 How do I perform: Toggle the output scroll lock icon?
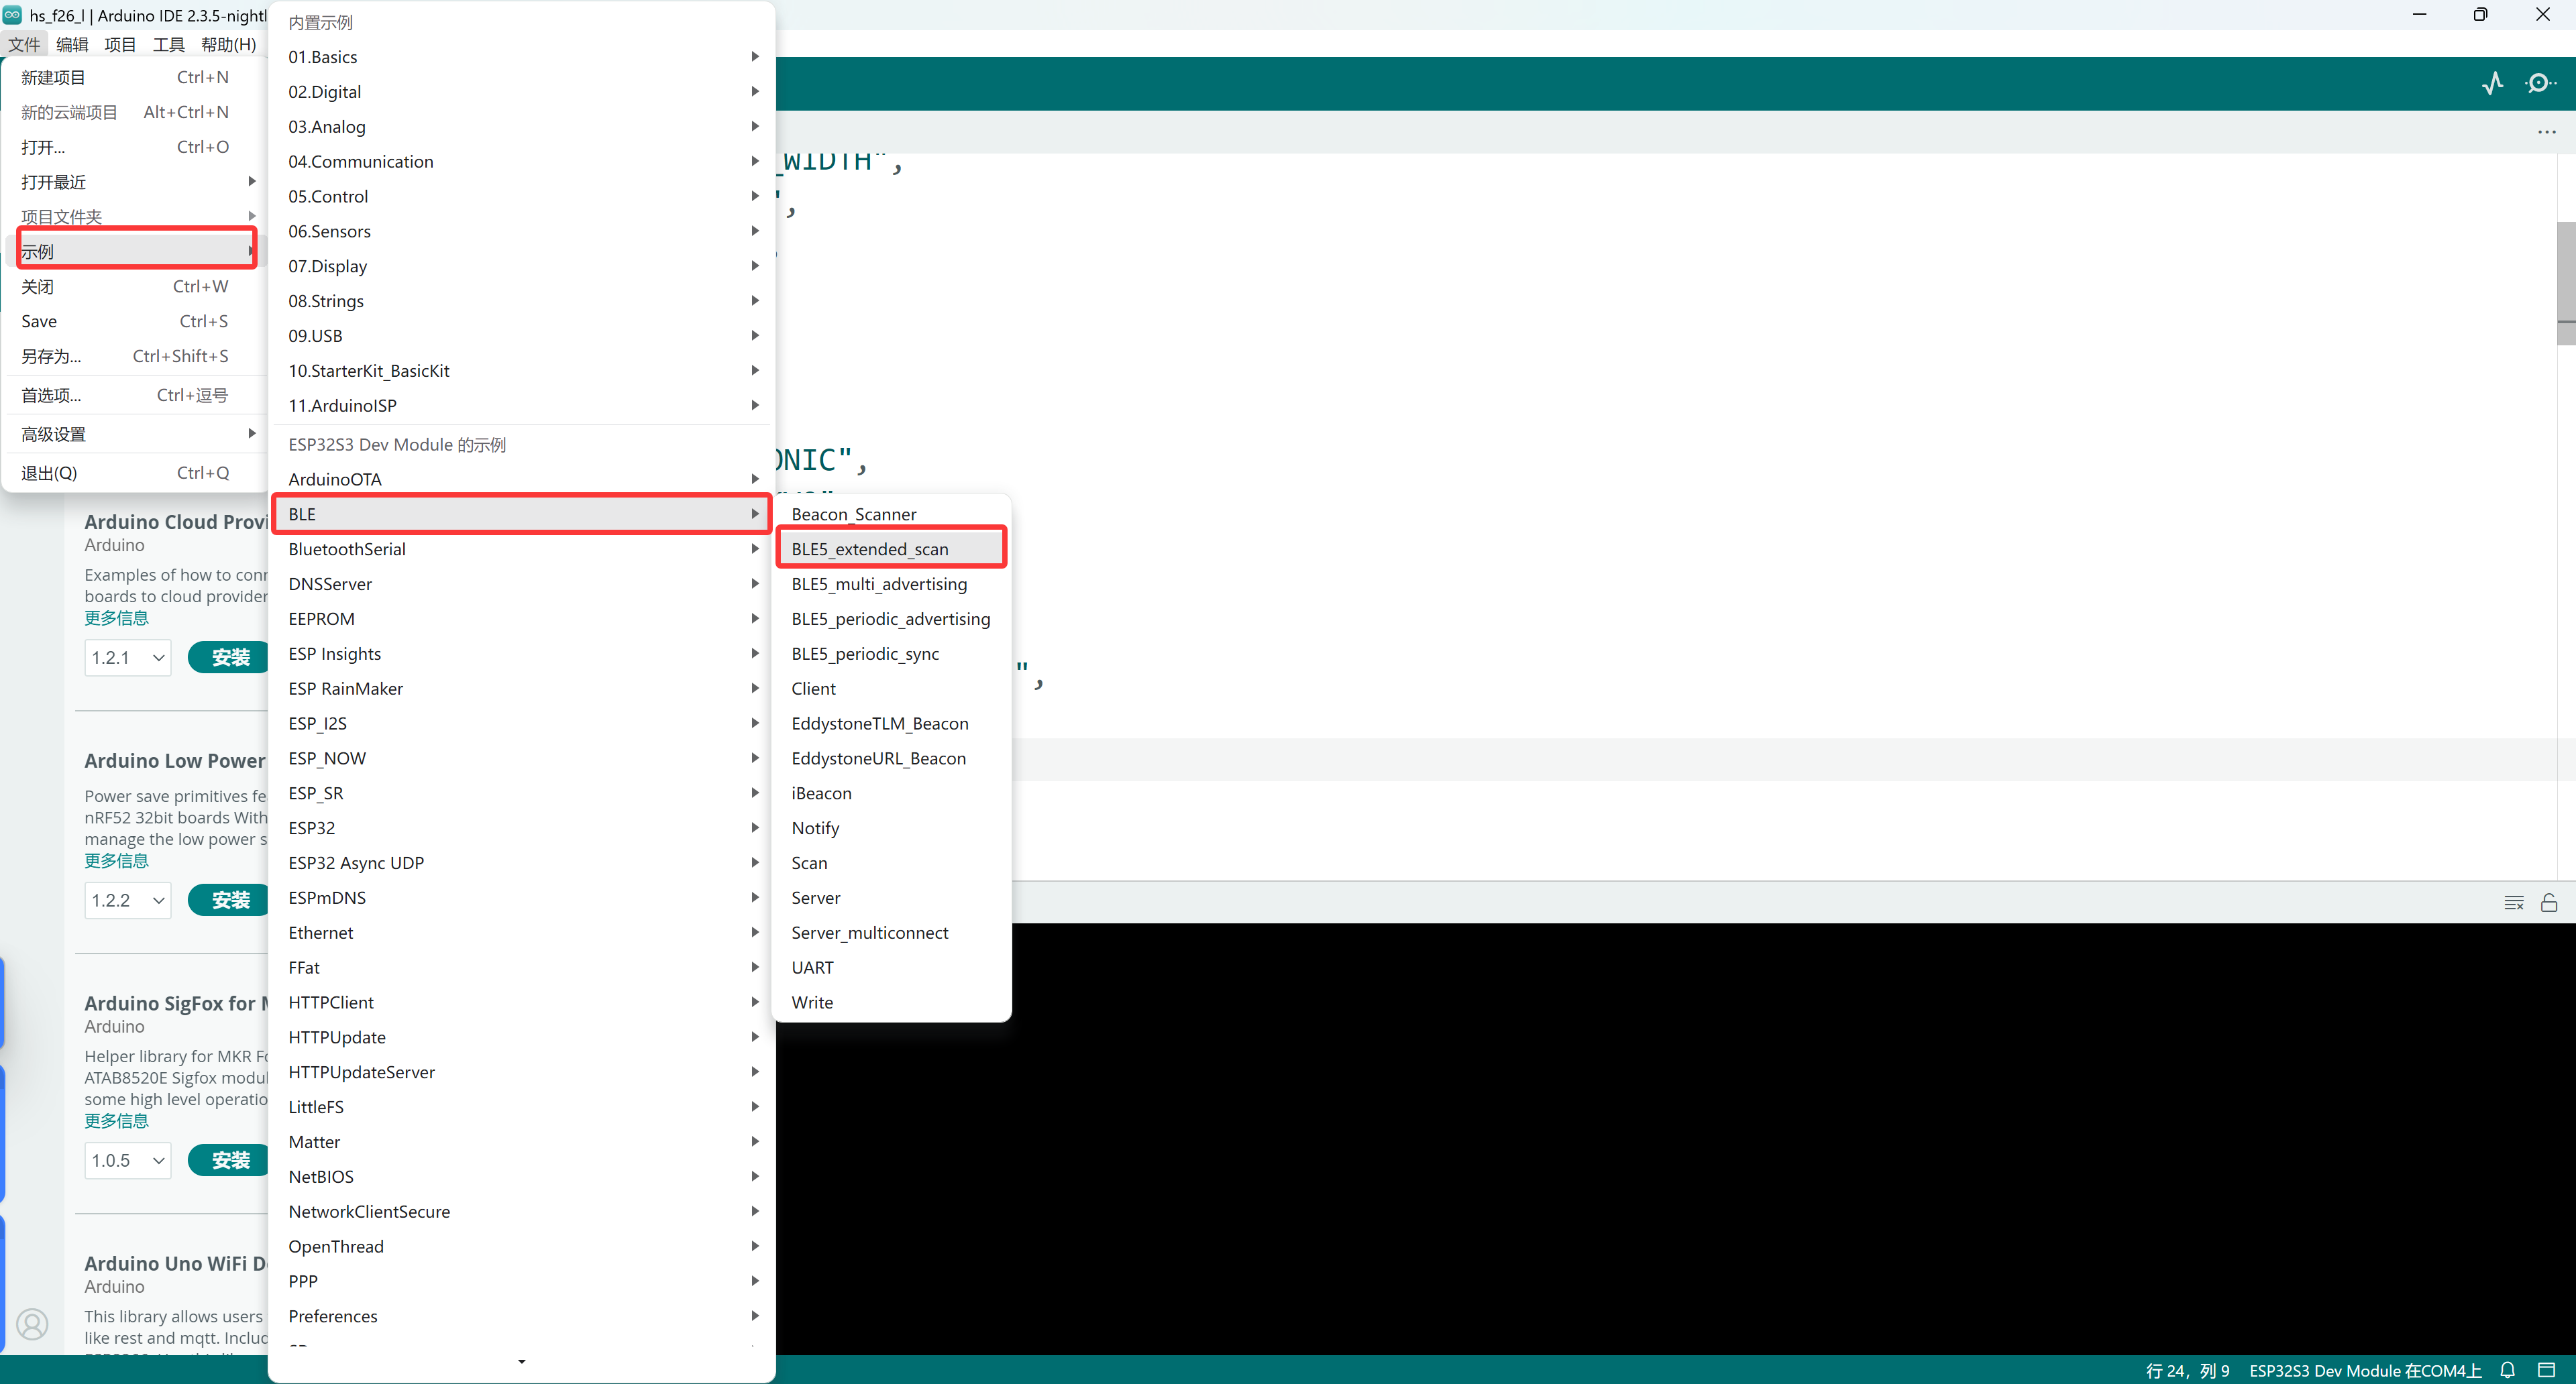(x=2549, y=903)
